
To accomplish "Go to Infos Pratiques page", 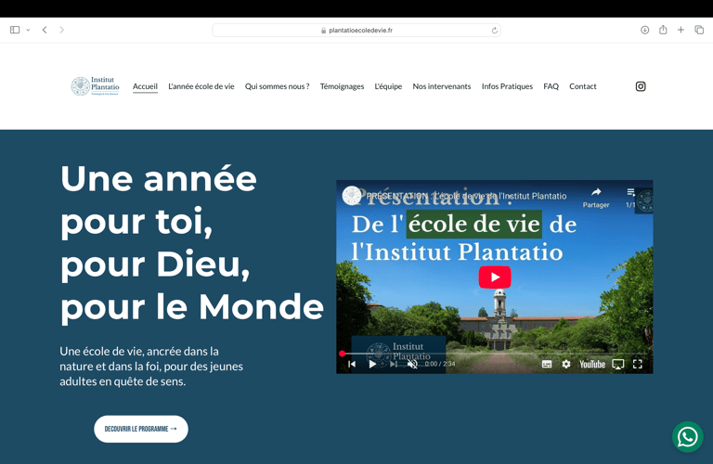I will [x=507, y=86].
